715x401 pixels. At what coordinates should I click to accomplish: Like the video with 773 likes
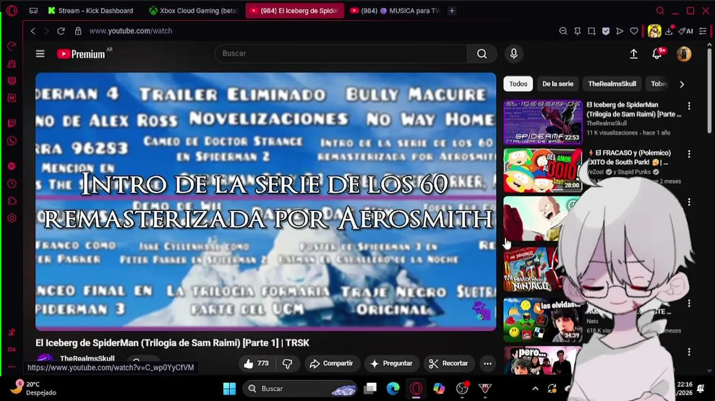tap(257, 363)
